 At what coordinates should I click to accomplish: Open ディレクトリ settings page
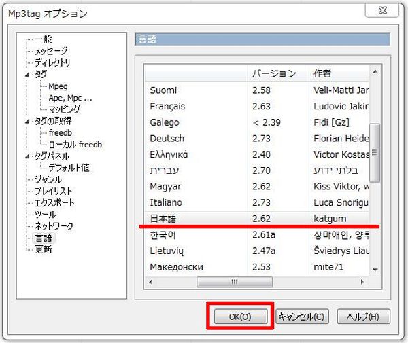coord(52,62)
